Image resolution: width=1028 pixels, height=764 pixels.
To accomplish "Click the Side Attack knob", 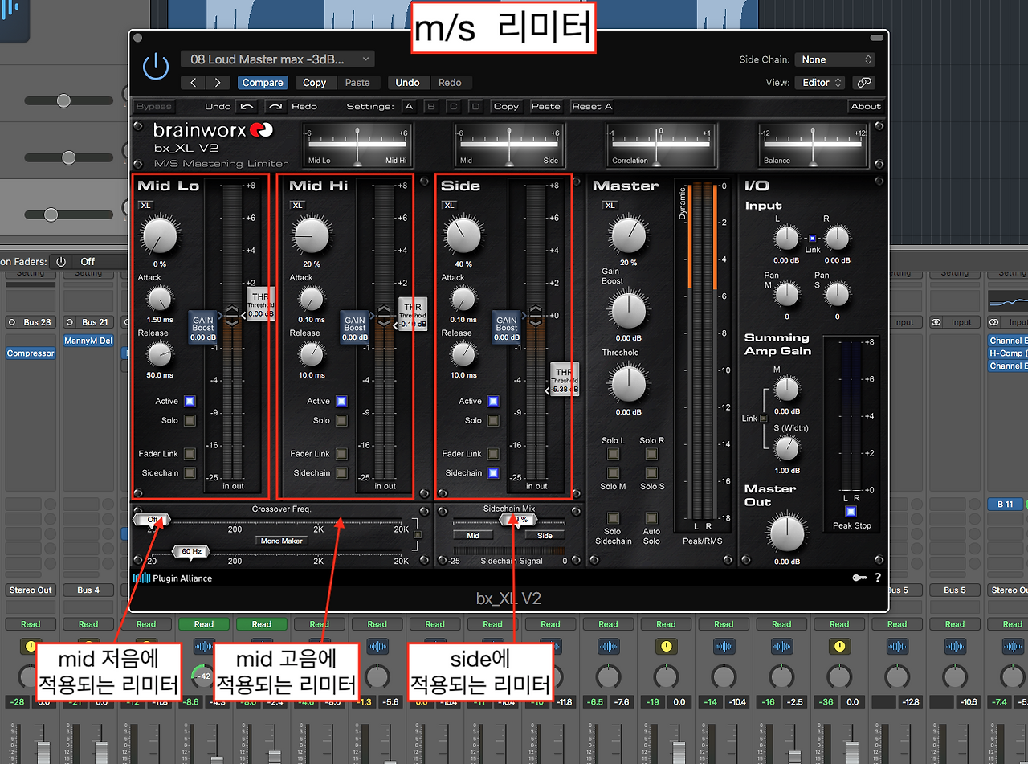I will [463, 300].
